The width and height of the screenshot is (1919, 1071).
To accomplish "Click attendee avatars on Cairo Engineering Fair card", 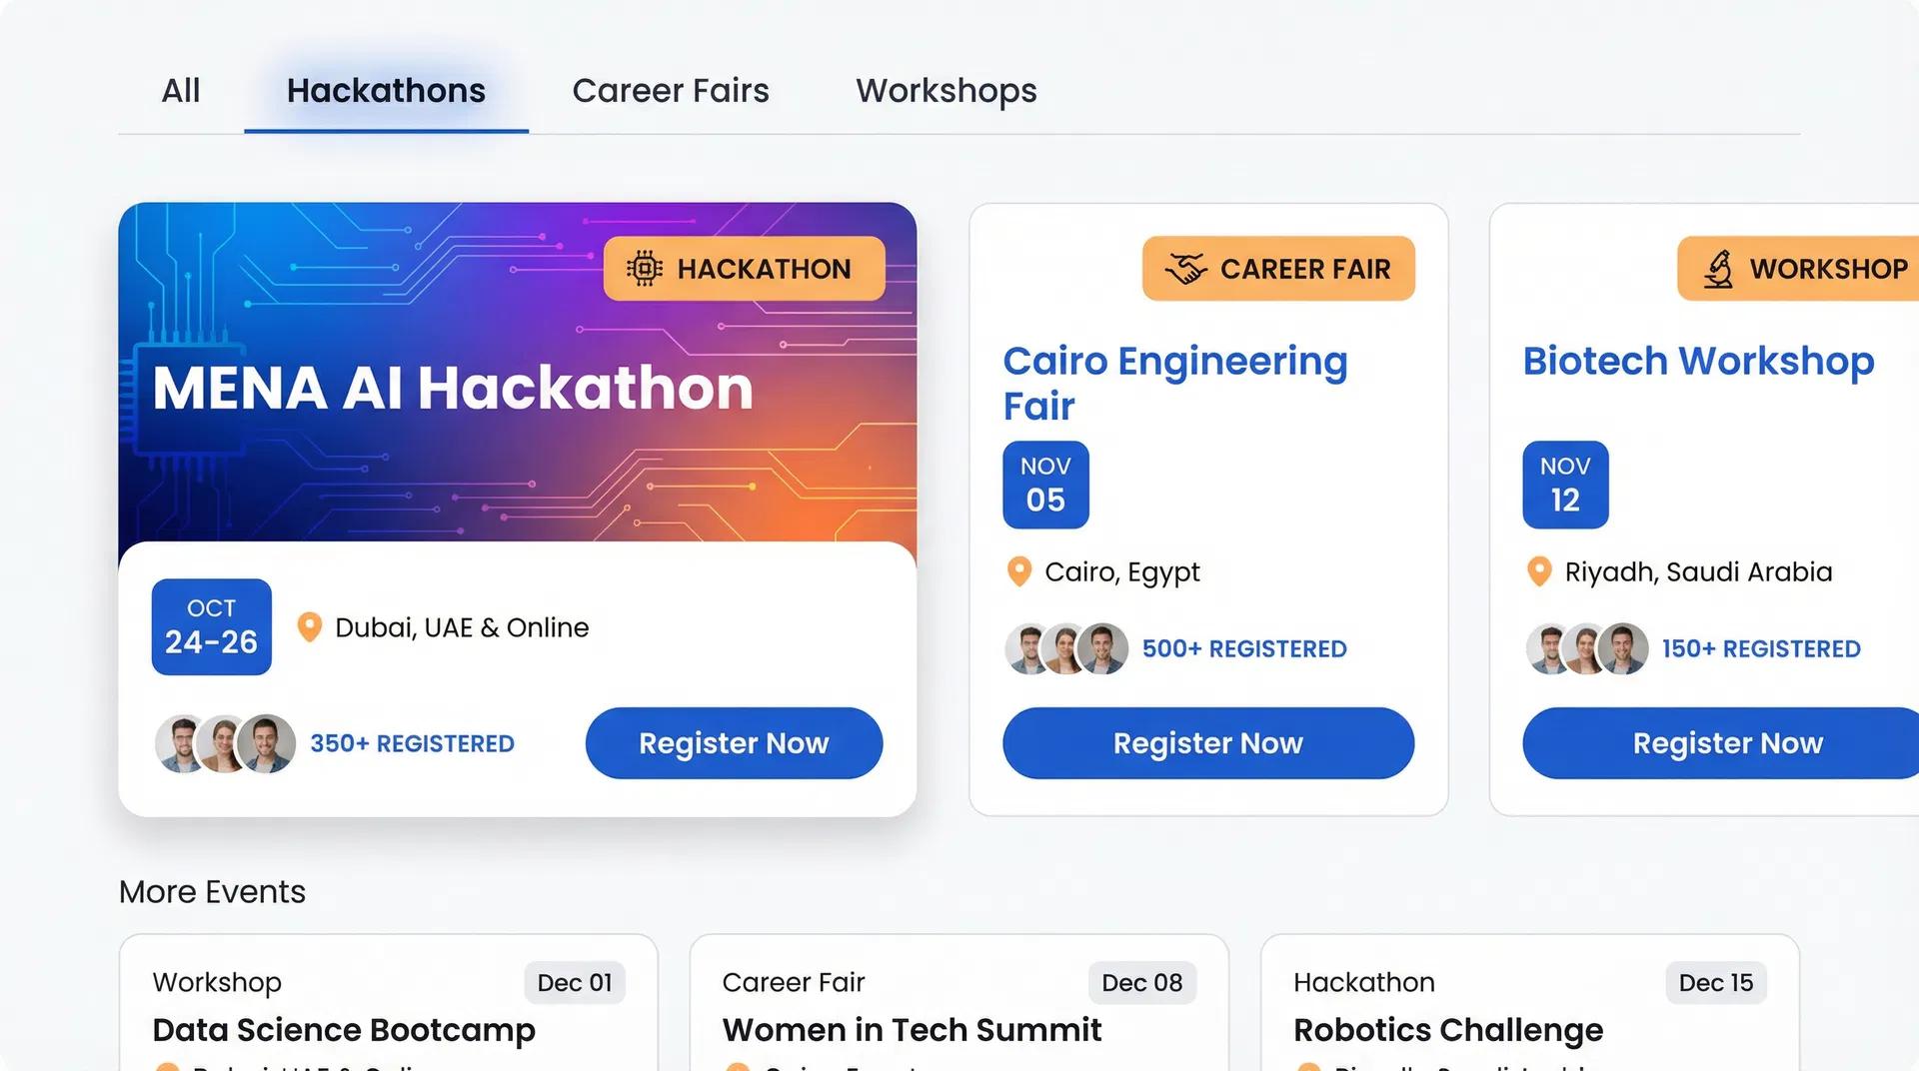I will (x=1066, y=648).
